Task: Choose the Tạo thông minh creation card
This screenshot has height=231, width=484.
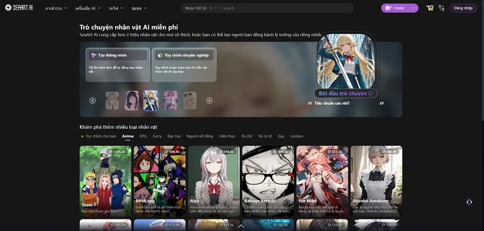Action: pos(117,65)
